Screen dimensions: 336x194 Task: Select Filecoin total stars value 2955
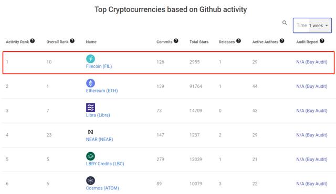(194, 62)
